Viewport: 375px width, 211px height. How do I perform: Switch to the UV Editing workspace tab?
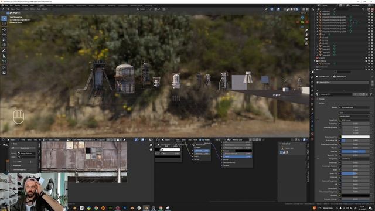70,5
